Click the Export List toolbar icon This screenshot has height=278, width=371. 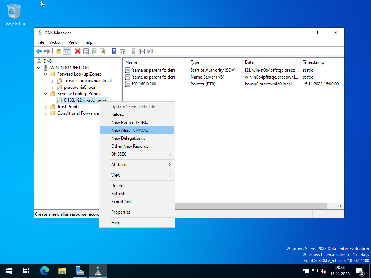(103, 51)
